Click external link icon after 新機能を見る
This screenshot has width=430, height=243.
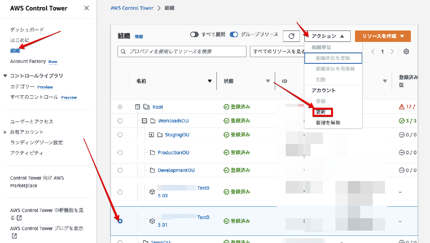click(x=19, y=218)
